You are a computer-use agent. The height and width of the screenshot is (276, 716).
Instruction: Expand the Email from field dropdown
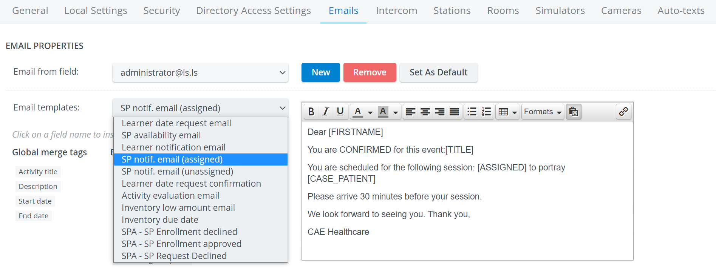point(200,72)
